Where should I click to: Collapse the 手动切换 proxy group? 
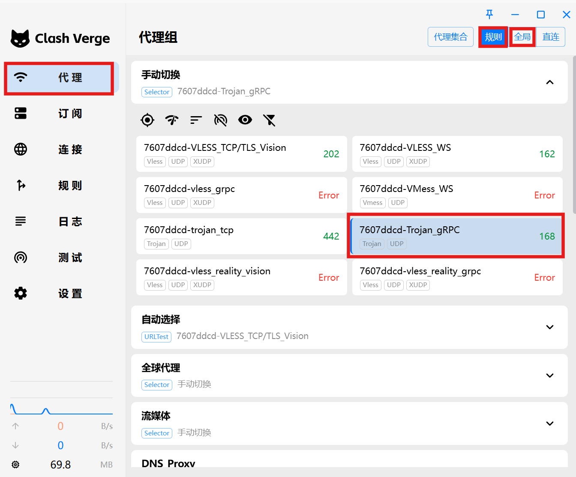click(550, 82)
